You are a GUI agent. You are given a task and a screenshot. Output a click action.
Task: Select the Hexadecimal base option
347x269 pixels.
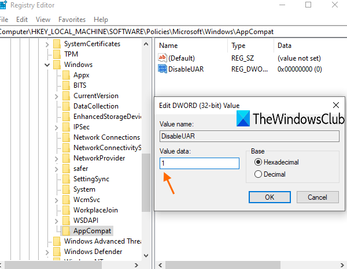pos(258,162)
